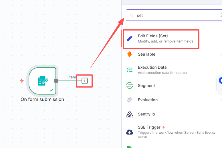Screen dimensions: 222x148
Task: Click the node output connector dot
Action: pyautogui.click(x=56, y=81)
